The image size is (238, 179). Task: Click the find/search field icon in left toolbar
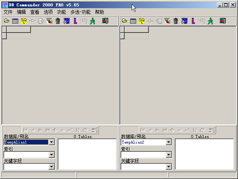pyautogui.click(x=84, y=21)
